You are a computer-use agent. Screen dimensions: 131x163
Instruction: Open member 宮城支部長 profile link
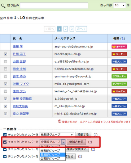click(x=20, y=106)
